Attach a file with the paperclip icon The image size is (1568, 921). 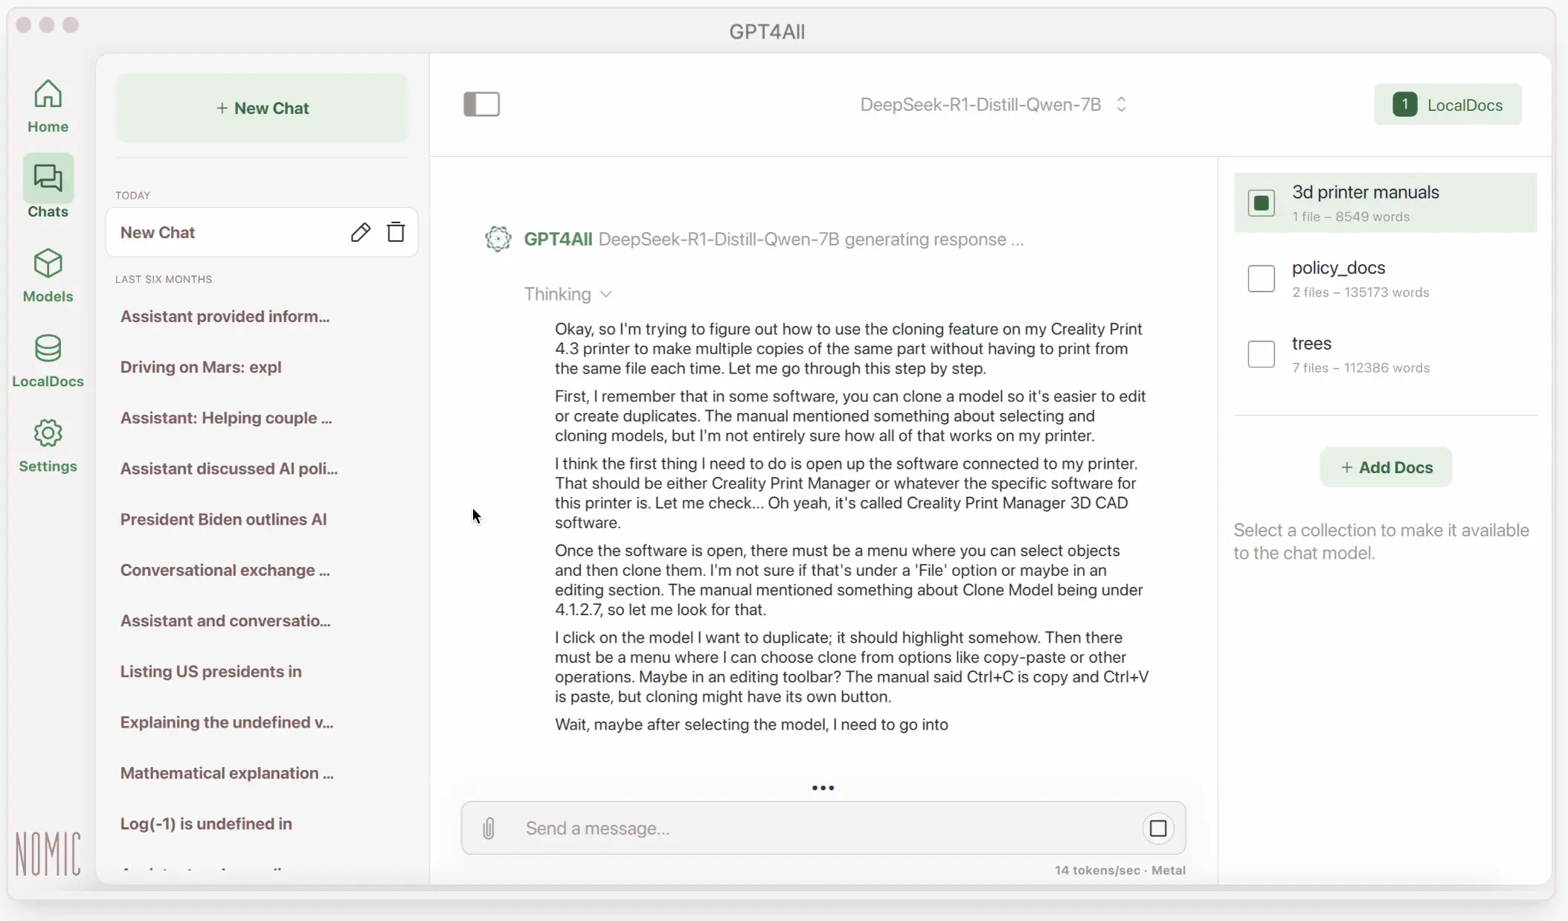[x=489, y=828]
